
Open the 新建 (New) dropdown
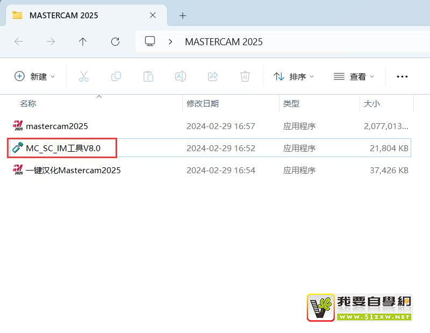35,76
